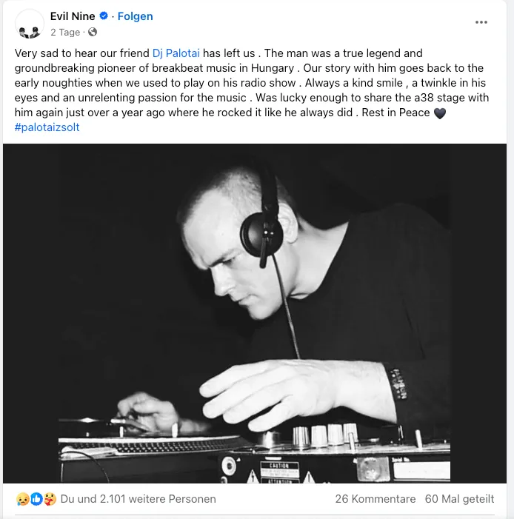View the 60 Mal geteilt shares

coord(459,499)
